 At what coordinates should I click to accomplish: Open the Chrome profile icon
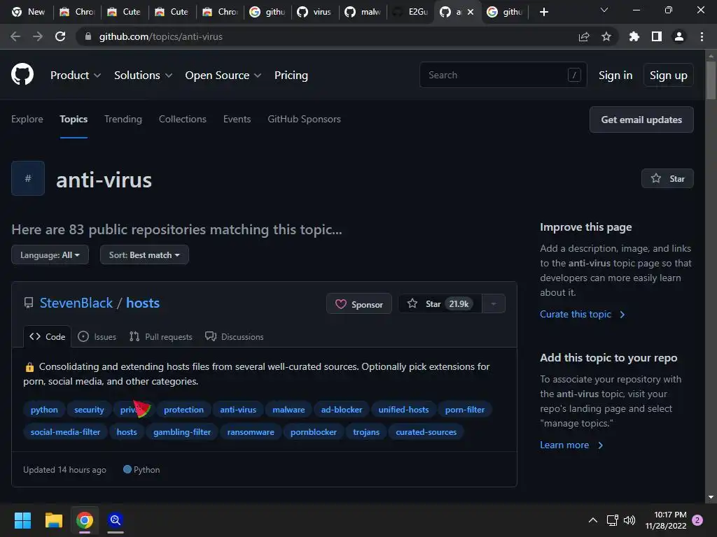tap(679, 36)
